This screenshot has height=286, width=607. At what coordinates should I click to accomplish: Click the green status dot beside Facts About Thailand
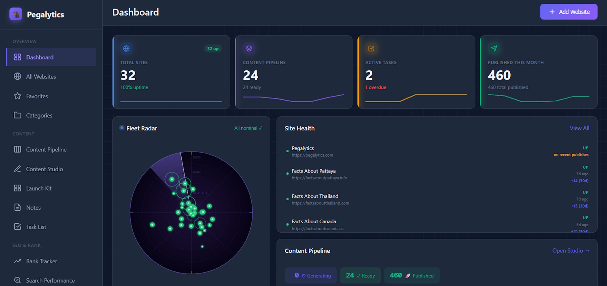287,199
